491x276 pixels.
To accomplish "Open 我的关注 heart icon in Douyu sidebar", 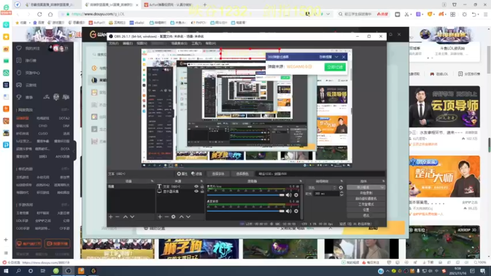I will coord(19,48).
